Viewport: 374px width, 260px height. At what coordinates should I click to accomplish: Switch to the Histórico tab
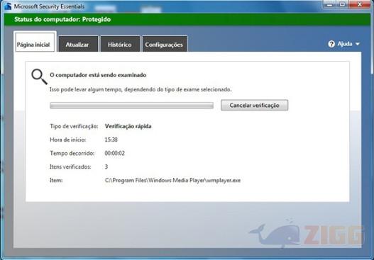tap(120, 44)
